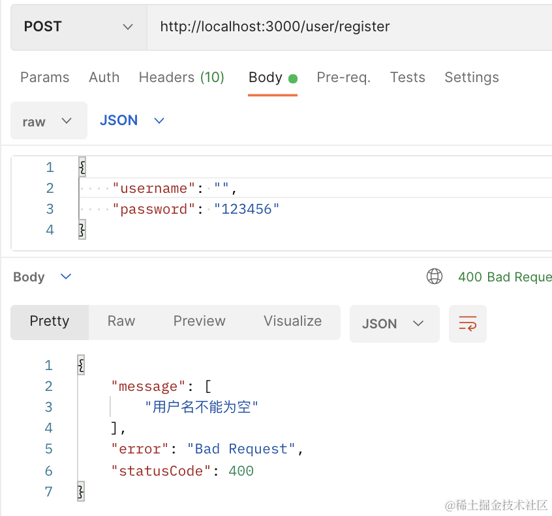The image size is (552, 516).
Task: Select the Pretty response view
Action: click(50, 322)
